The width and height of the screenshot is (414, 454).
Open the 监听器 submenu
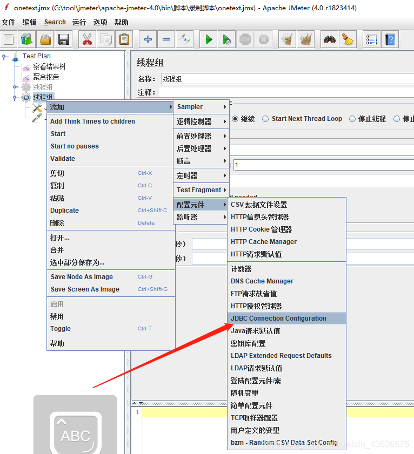coord(201,217)
